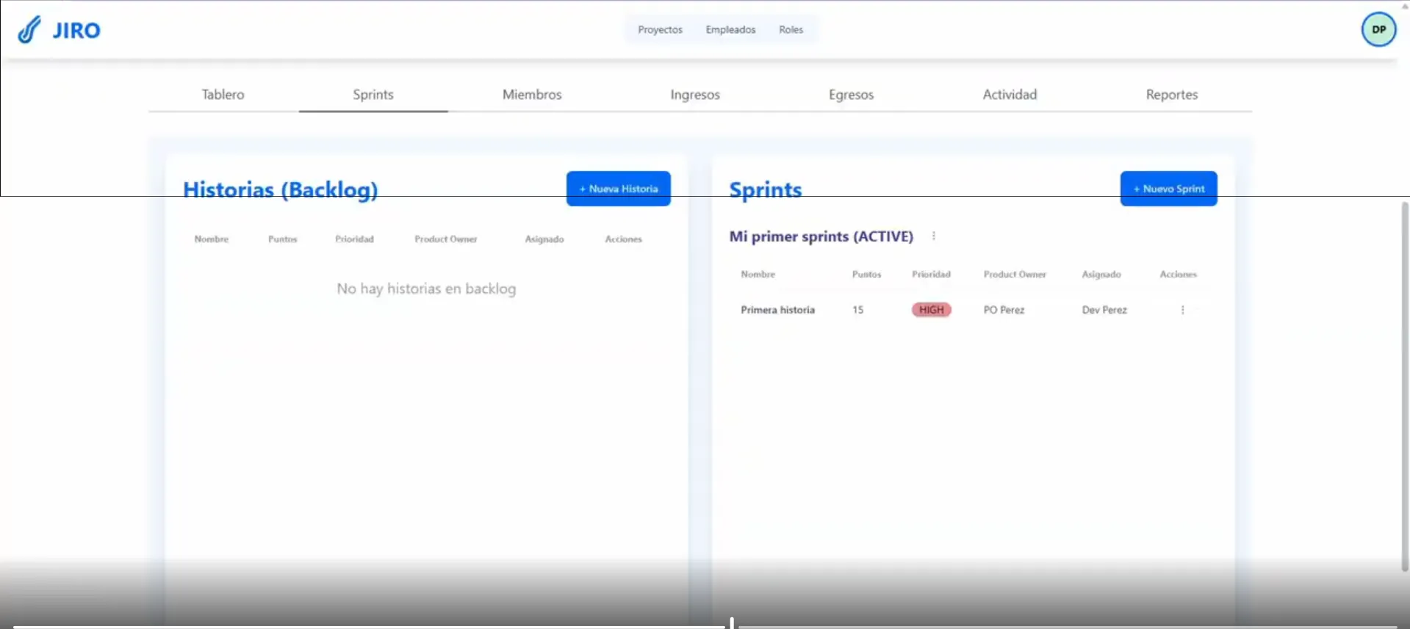Image resolution: width=1410 pixels, height=629 pixels.
Task: Open Roles in top navigation
Action: point(791,29)
